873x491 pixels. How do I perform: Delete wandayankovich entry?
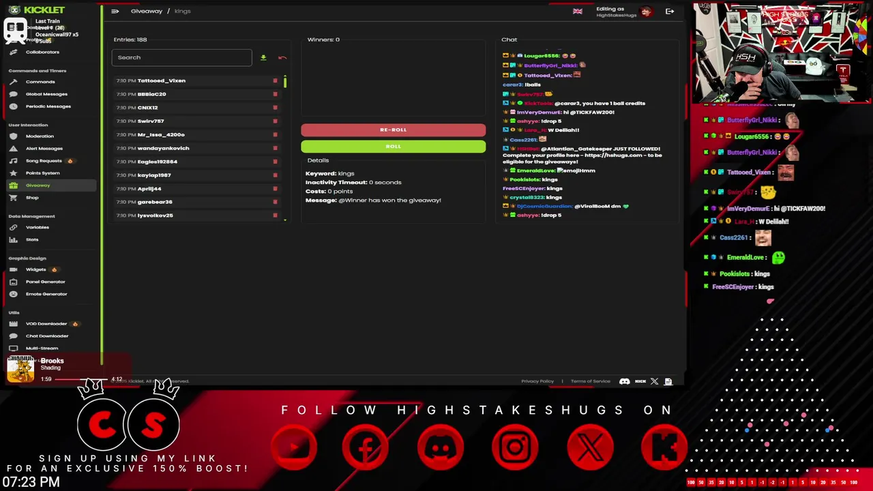pos(275,148)
